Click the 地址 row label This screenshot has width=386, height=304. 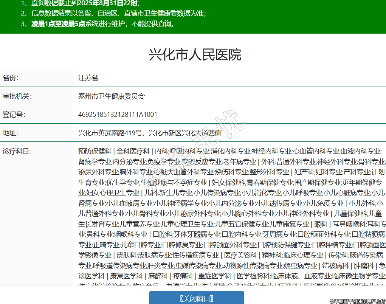[11, 133]
